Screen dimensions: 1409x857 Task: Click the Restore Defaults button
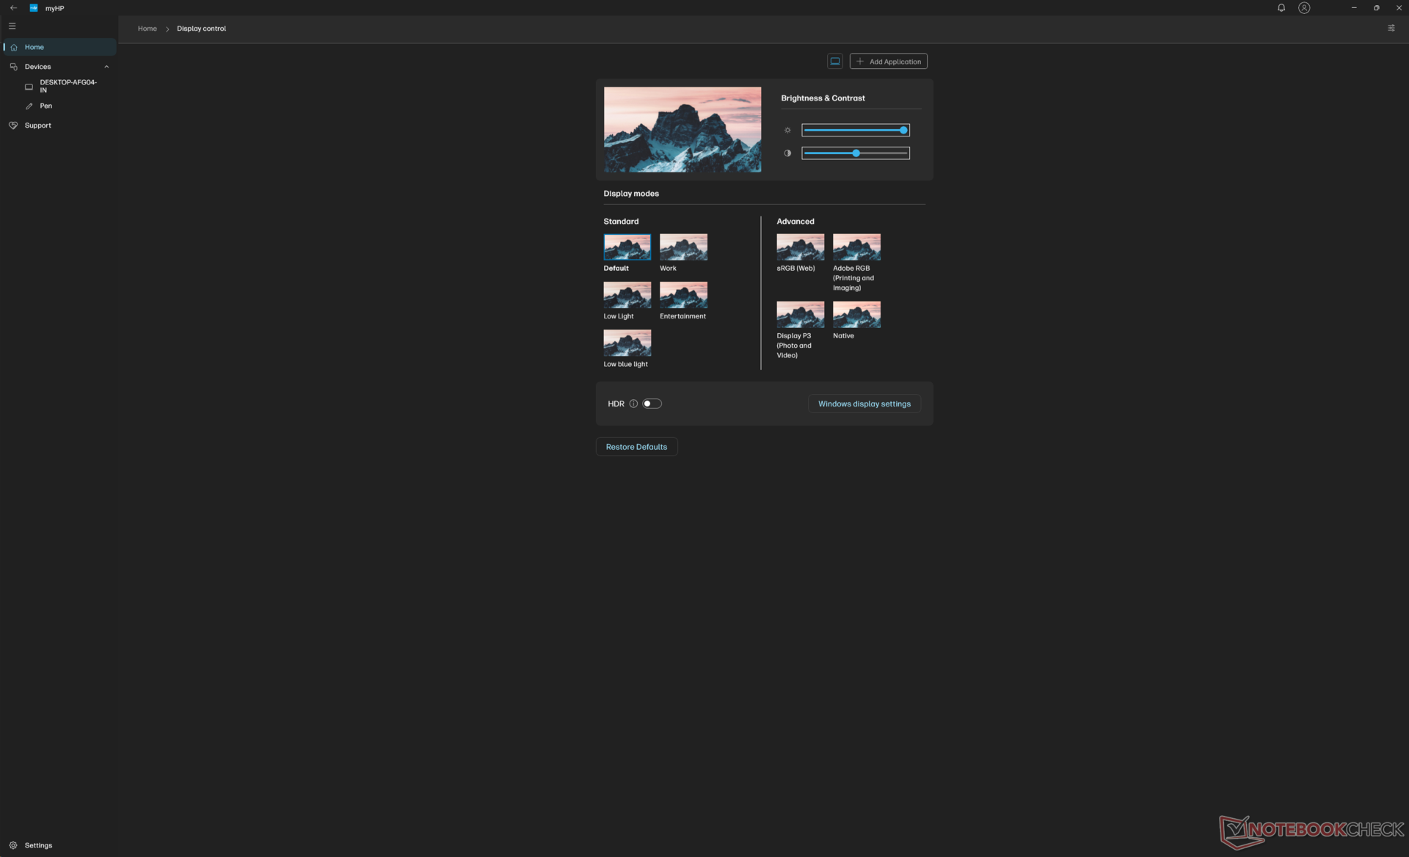click(636, 447)
